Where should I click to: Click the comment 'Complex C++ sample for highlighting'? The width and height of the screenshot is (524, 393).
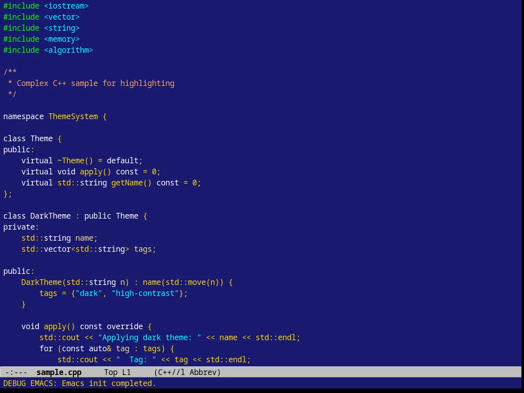[x=95, y=83]
